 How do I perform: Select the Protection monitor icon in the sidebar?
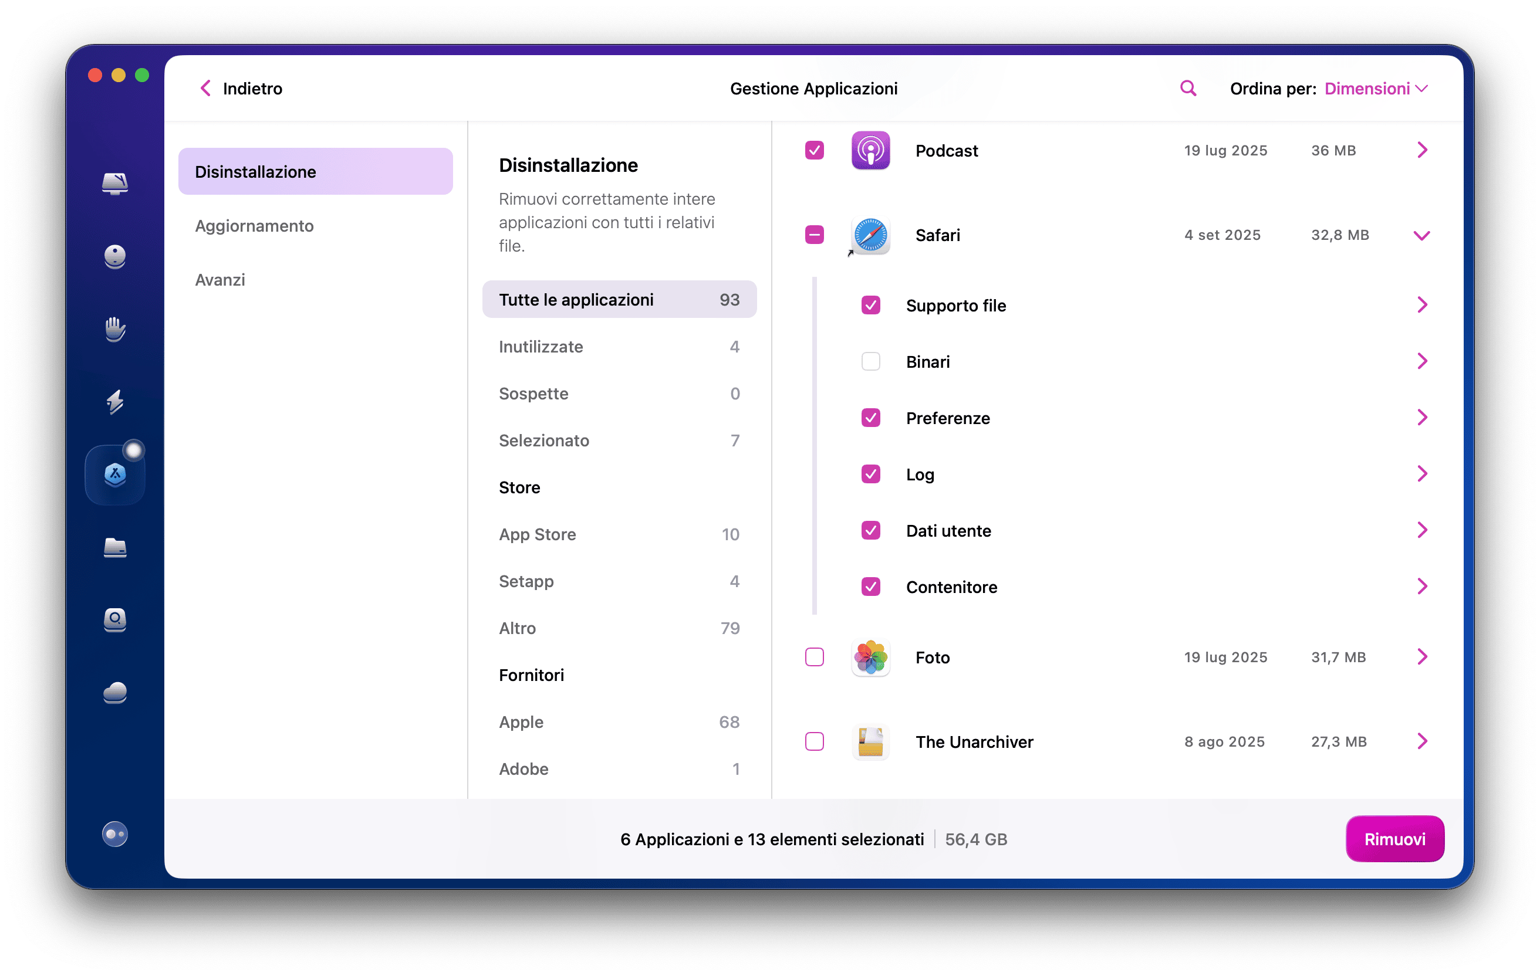coord(115,257)
